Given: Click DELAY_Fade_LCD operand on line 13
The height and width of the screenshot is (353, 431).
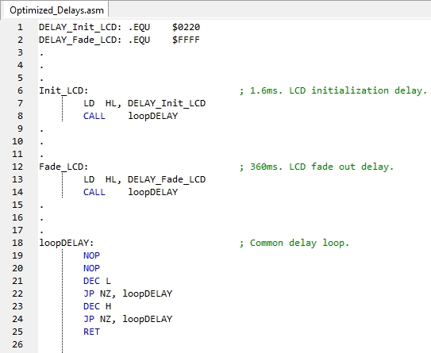Looking at the screenshot, I should (x=167, y=179).
